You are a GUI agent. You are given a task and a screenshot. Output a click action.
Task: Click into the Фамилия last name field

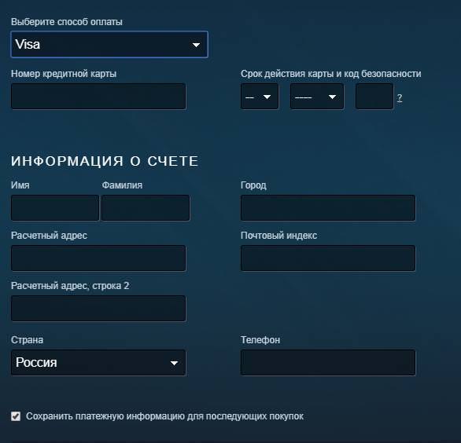point(146,208)
